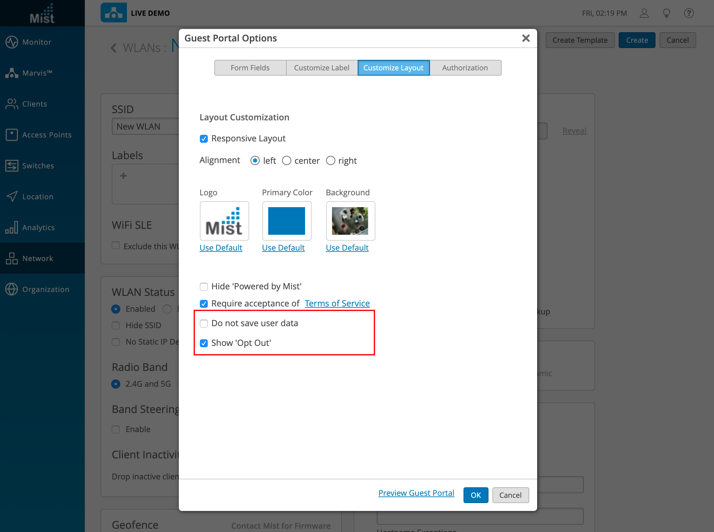This screenshot has width=714, height=532.
Task: Open the Primary Color blue swatch
Action: point(287,221)
